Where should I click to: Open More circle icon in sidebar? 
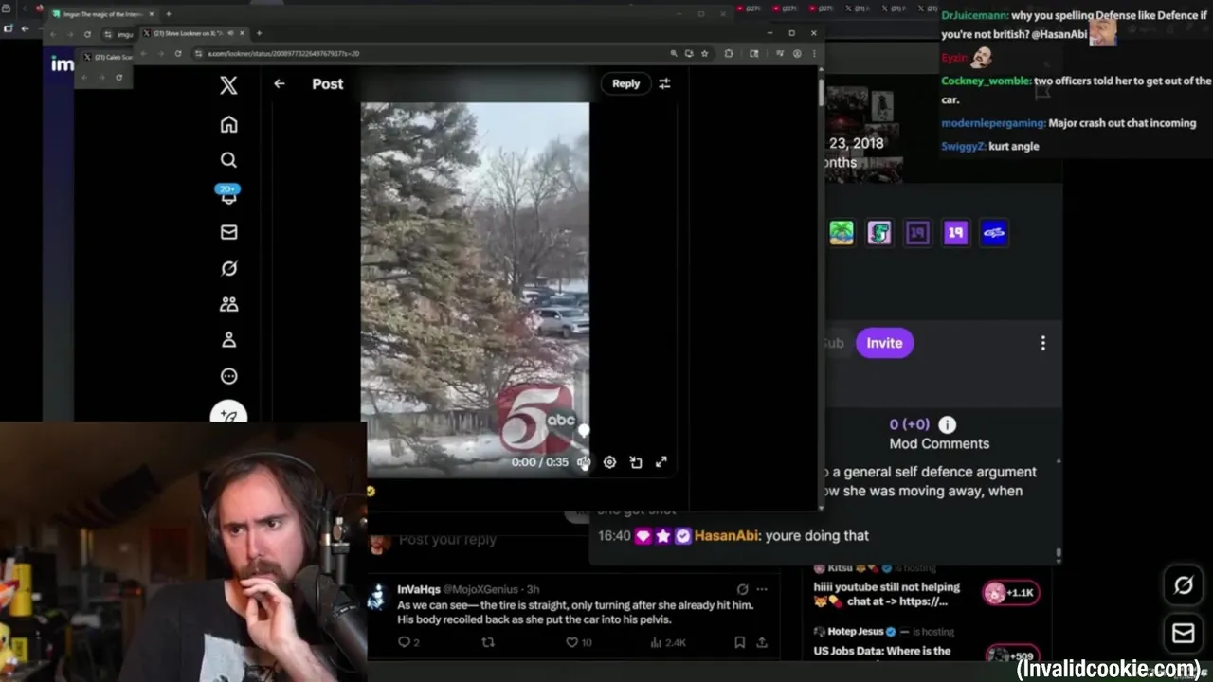point(228,376)
